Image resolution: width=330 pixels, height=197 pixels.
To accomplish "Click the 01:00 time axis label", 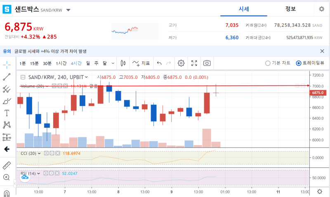I will click(x=225, y=192).
